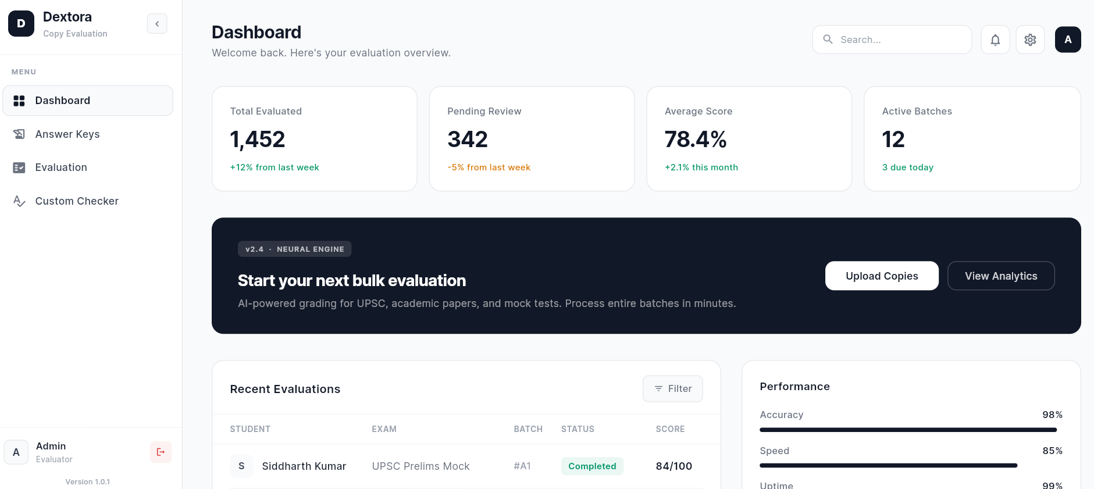This screenshot has width=1094, height=489.
Task: Click Siddharth Kumar's S avatar
Action: point(241,466)
